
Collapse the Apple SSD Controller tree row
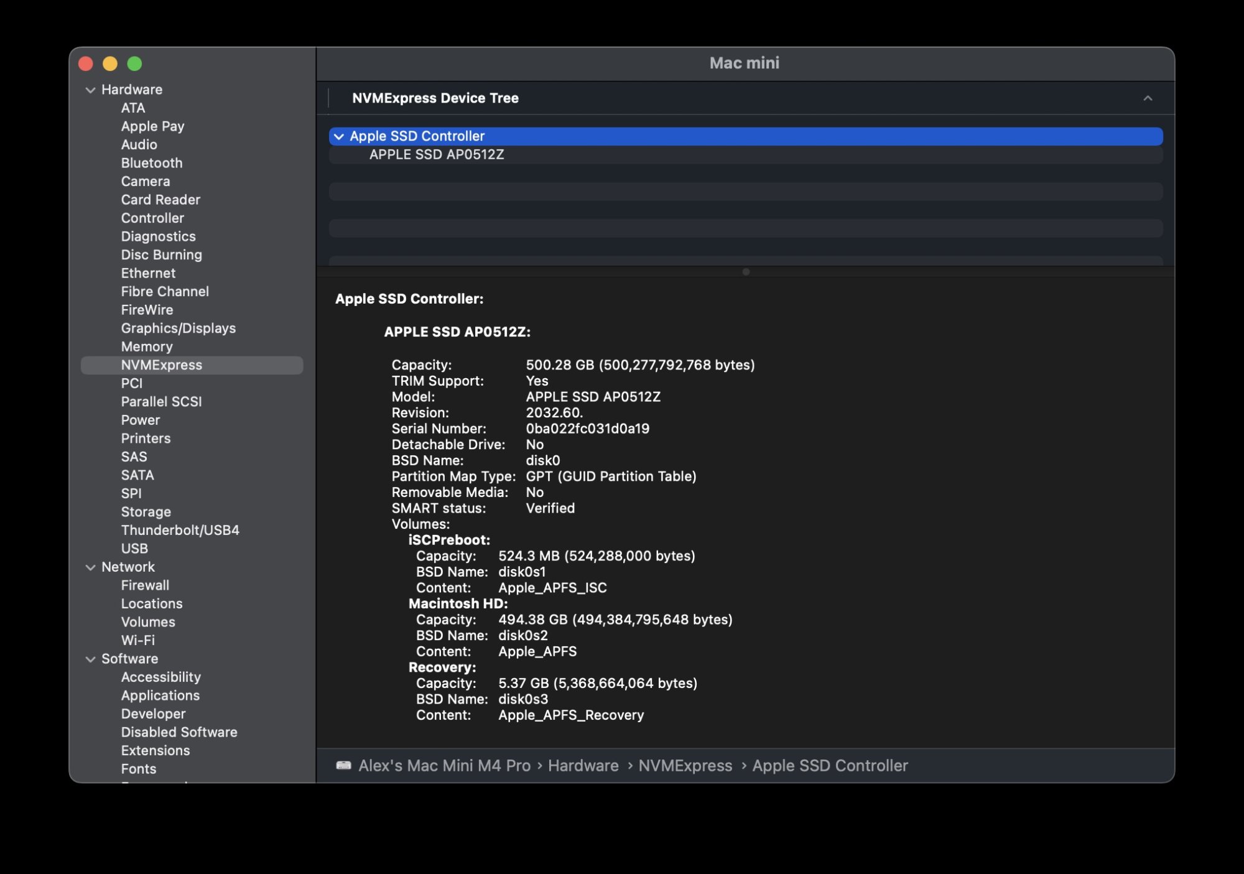tap(339, 137)
